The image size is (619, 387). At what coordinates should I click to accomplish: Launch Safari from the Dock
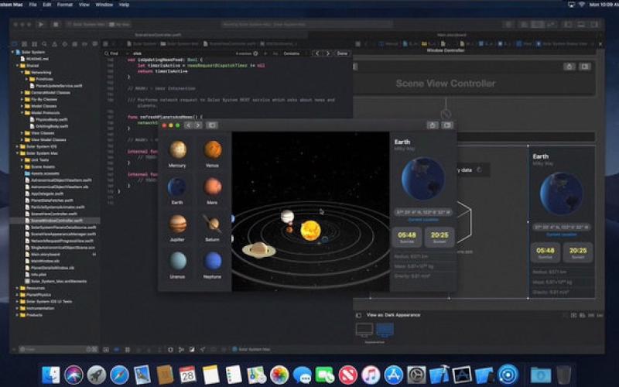[119, 375]
